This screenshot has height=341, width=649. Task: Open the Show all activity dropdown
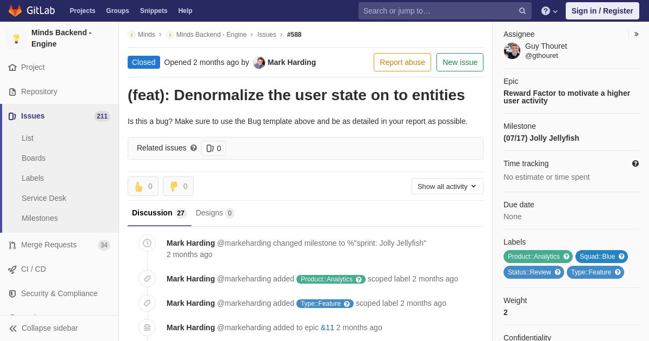(x=447, y=186)
